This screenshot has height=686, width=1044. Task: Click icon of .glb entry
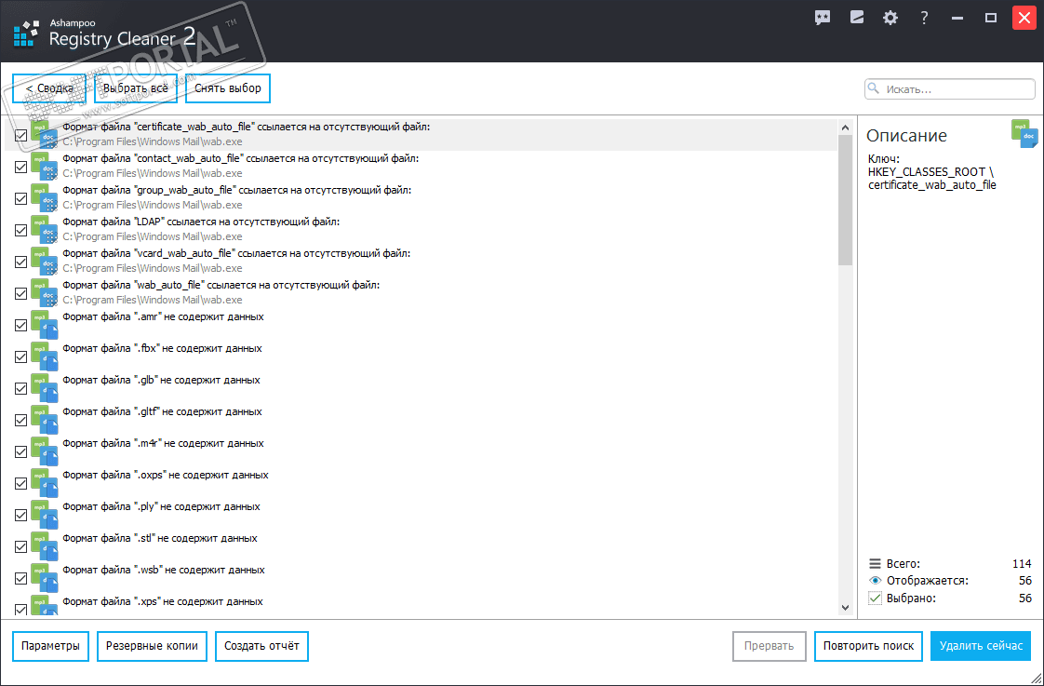45,387
